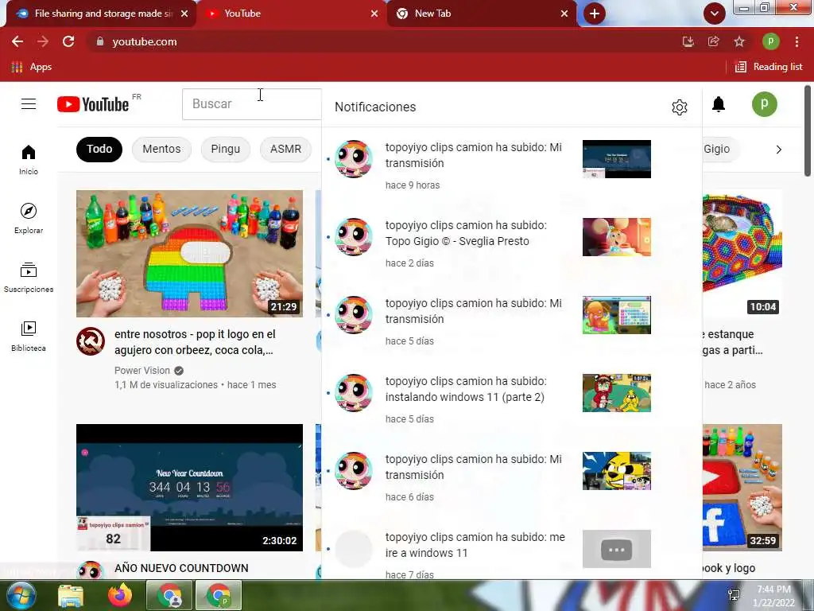Viewport: 814px width, 611px height.
Task: Reload the youtube.com page
Action: tap(68, 41)
